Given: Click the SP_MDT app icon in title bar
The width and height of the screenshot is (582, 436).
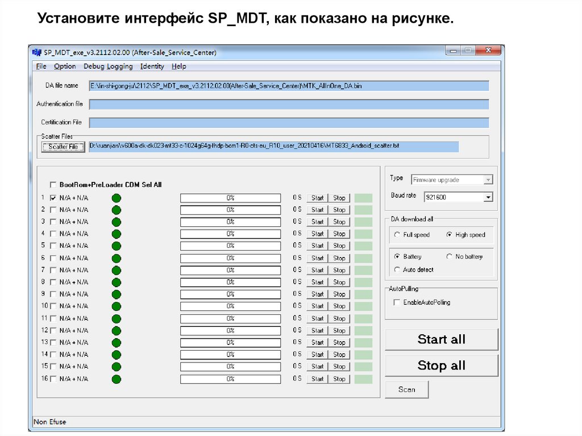Looking at the screenshot, I should 37,52.
